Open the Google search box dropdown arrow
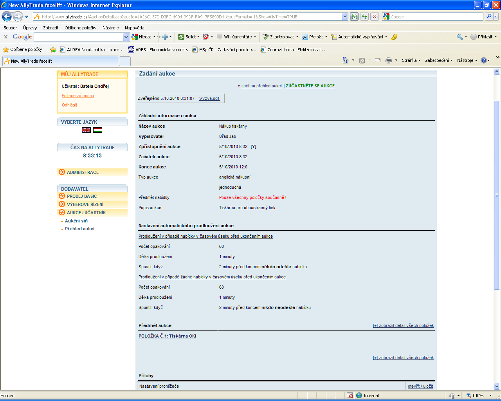 pos(126,37)
